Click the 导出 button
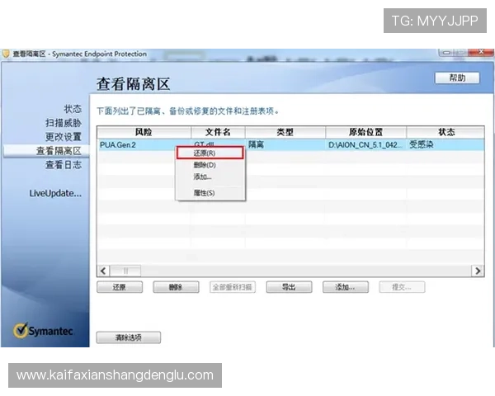 pyautogui.click(x=289, y=287)
